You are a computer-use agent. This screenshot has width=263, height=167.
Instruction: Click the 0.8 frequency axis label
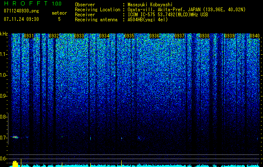tap(3, 117)
